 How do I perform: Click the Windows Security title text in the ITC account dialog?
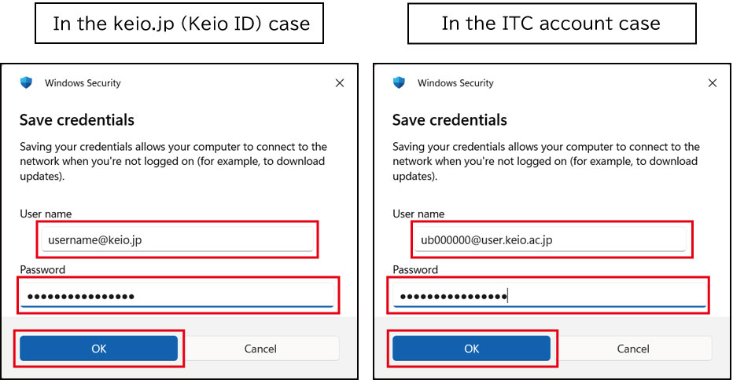pyautogui.click(x=455, y=83)
